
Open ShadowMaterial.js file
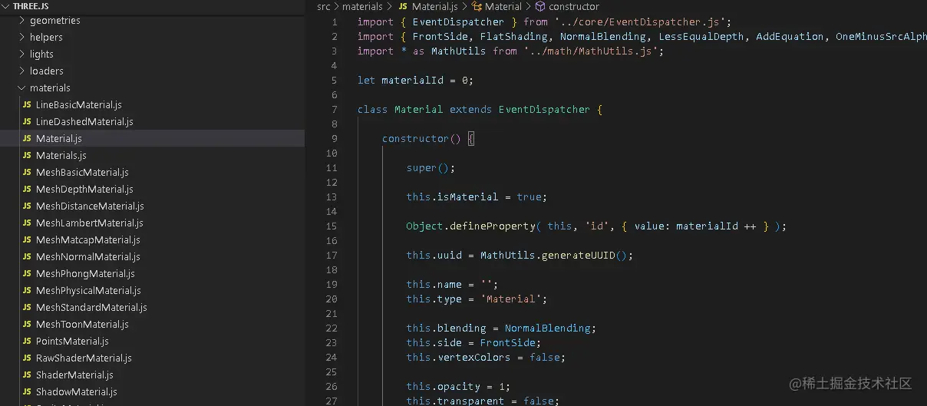point(76,391)
